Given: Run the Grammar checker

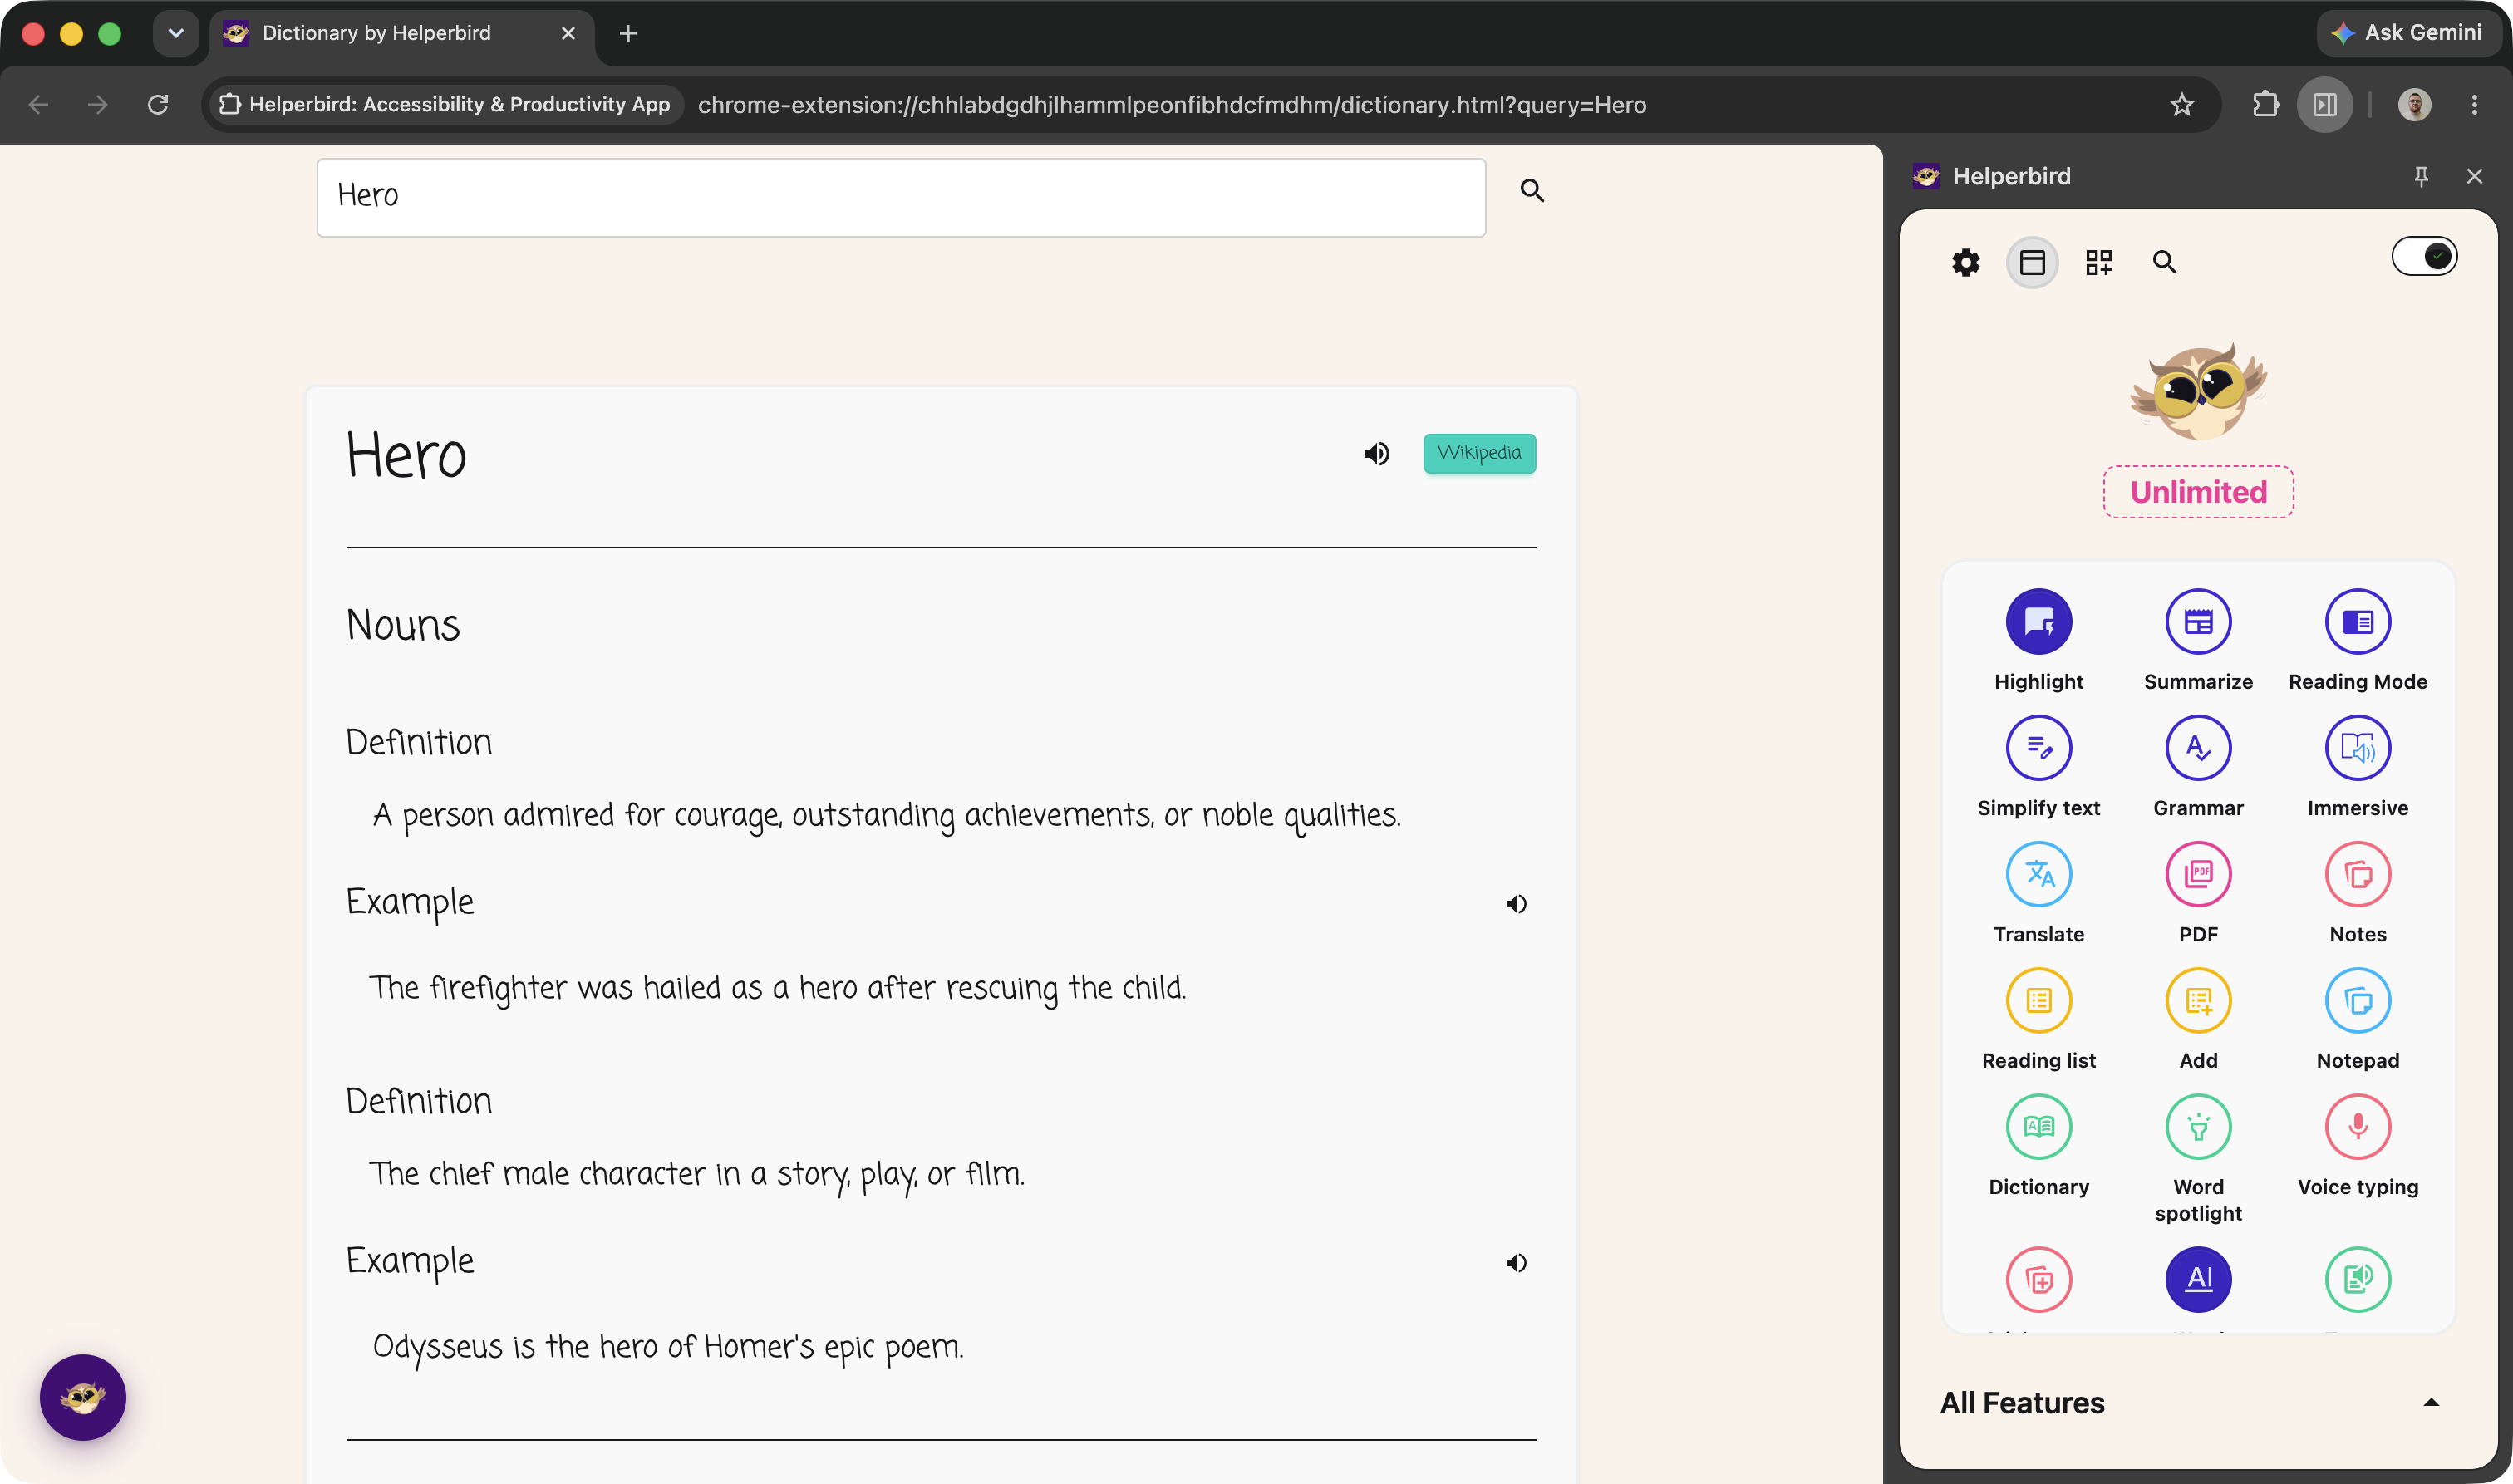Looking at the screenshot, I should [2198, 748].
